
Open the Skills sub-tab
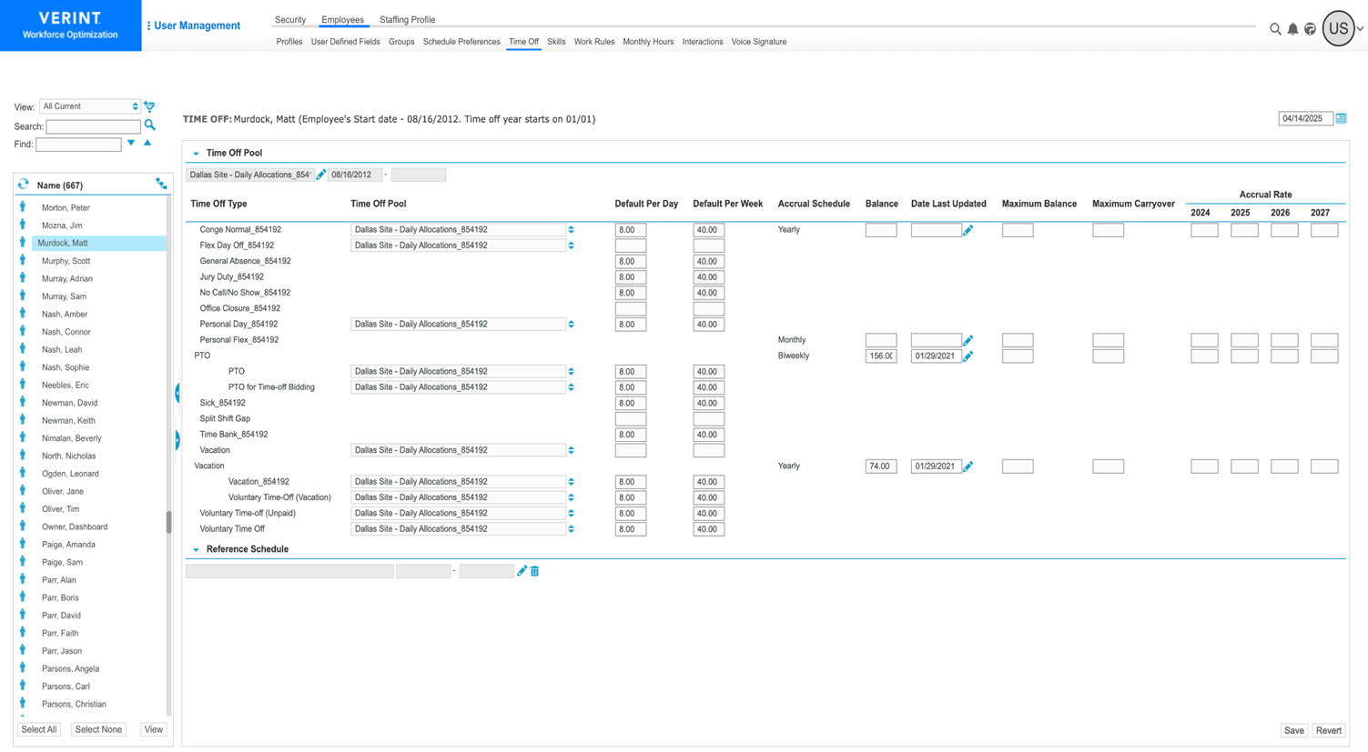tap(556, 42)
